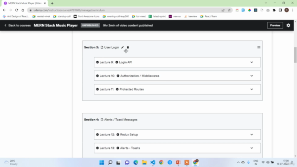Expand Lecture 10 Authorization / Middlewares
This screenshot has width=297, height=167.
click(x=252, y=76)
